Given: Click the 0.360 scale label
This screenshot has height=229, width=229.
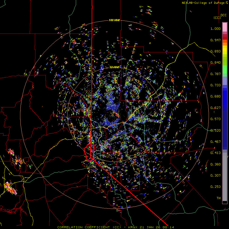Looking at the screenshot, I should pyautogui.click(x=216, y=164).
